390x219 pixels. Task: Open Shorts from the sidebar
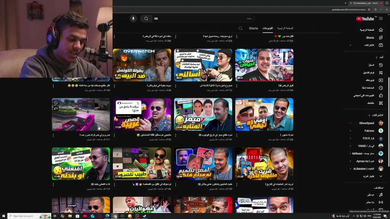coord(374,38)
